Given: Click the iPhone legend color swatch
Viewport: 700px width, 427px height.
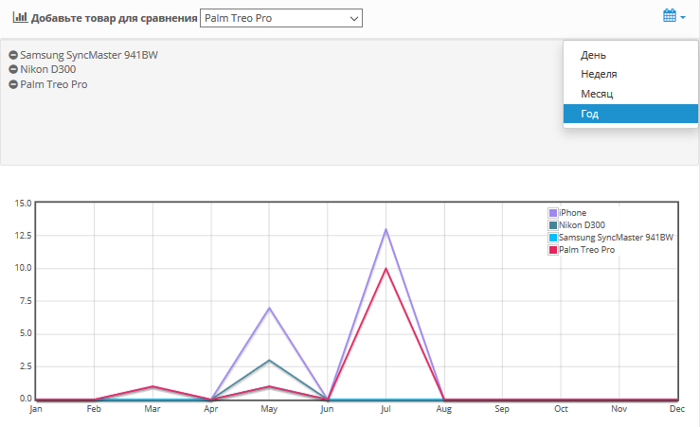Looking at the screenshot, I should pos(553,213).
